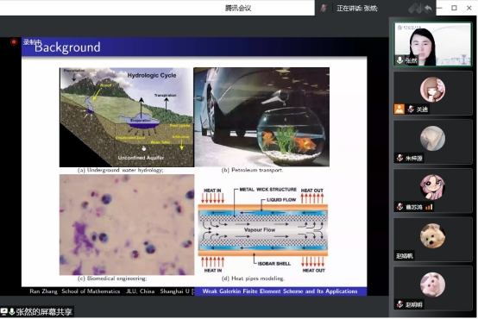Click 赵明明's muted microphone icon
Viewport: 478px width, 319px height.
pos(399,304)
